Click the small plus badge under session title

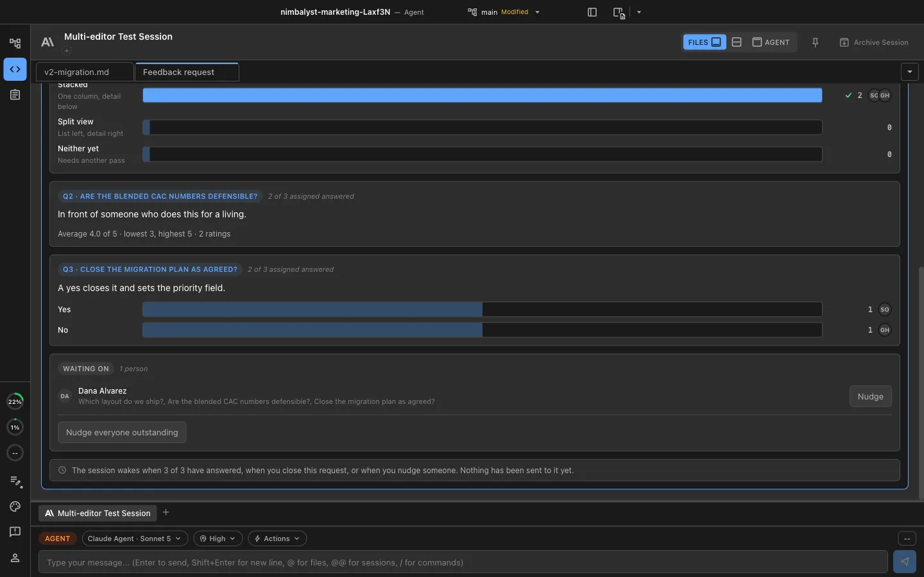67,50
